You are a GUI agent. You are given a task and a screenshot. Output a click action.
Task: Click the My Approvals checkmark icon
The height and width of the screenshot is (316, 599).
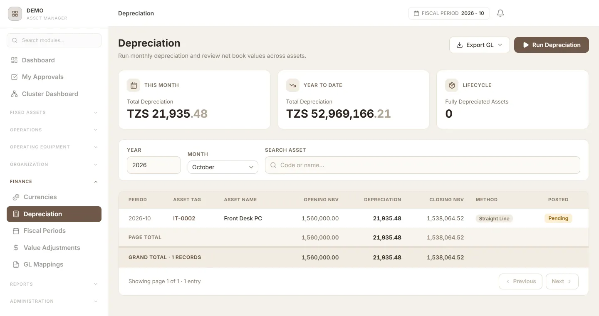[x=15, y=77]
